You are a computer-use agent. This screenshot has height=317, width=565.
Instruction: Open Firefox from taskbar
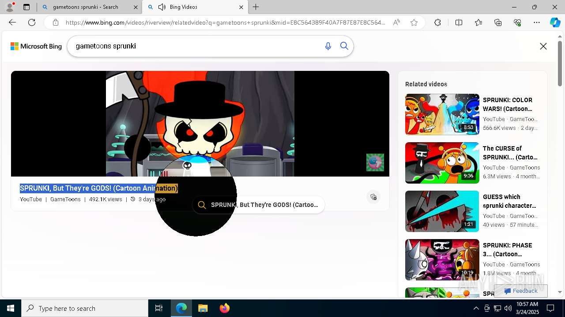tap(225, 308)
